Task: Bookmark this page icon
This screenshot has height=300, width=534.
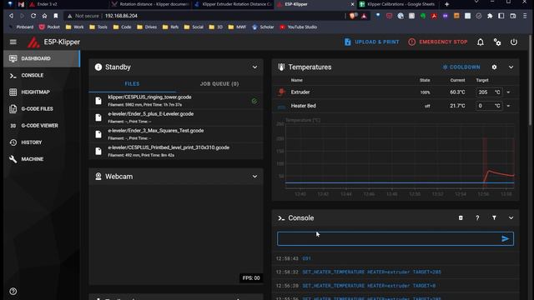Action: 56,16
